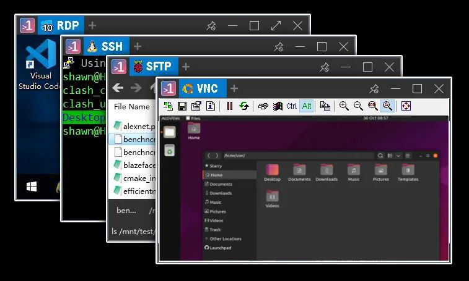
Task: Toggle the Alt key button
Action: 306,106
